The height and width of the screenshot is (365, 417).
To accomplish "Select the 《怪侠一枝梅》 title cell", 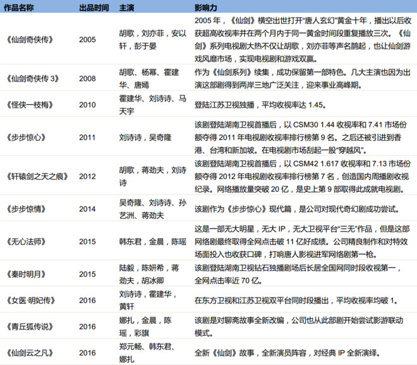I will pyautogui.click(x=30, y=105).
